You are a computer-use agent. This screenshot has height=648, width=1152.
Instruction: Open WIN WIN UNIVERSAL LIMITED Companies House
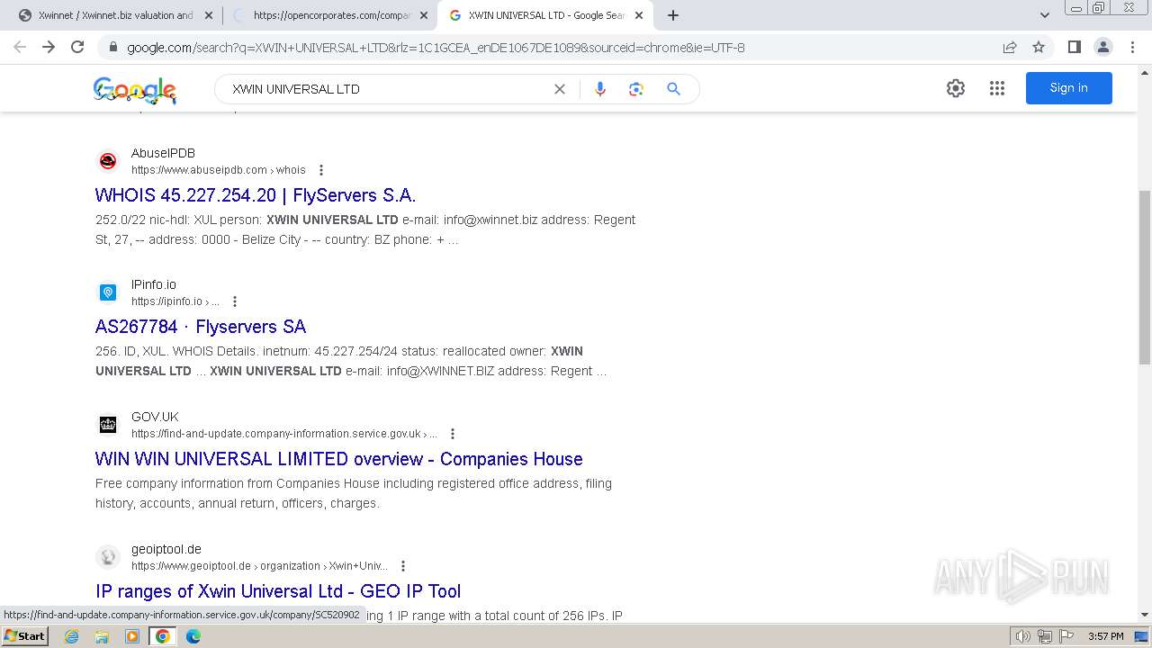tap(339, 459)
